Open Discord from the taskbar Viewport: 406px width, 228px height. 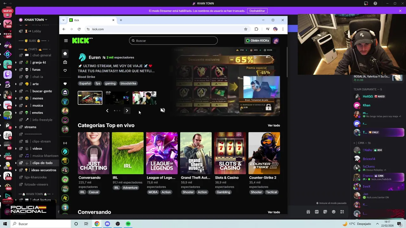107,224
